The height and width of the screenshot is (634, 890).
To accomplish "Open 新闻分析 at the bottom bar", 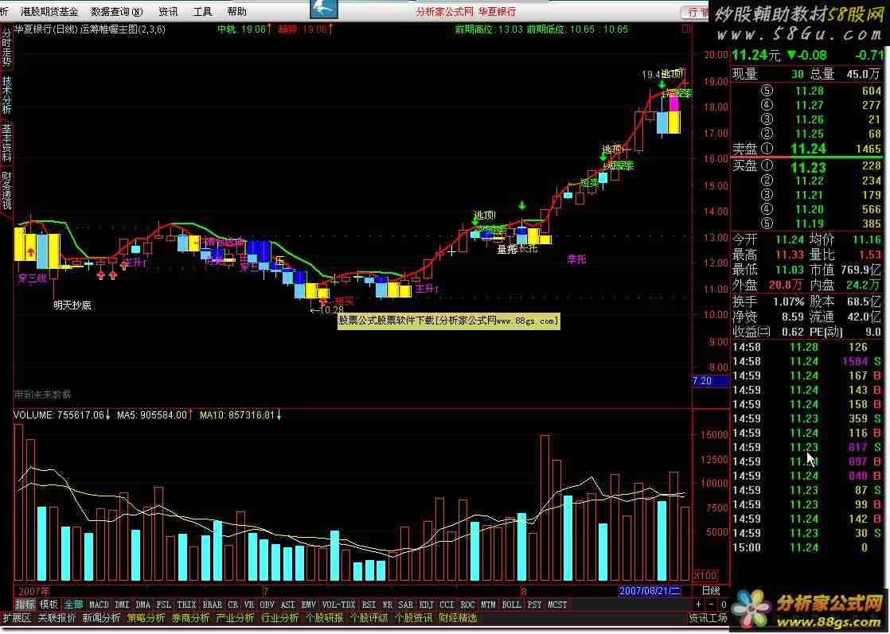I will [102, 618].
